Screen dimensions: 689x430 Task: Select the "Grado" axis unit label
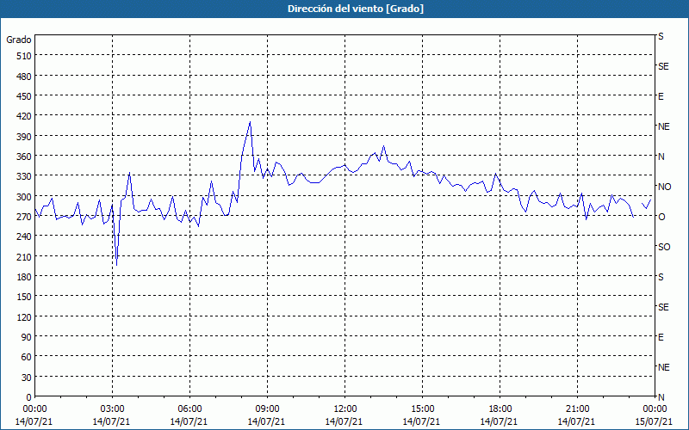pyautogui.click(x=19, y=40)
